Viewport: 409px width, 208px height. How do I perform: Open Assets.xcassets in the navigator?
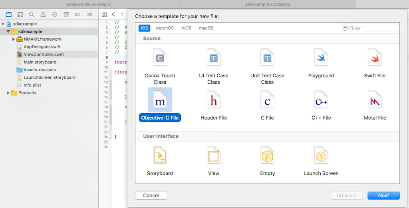(x=40, y=70)
